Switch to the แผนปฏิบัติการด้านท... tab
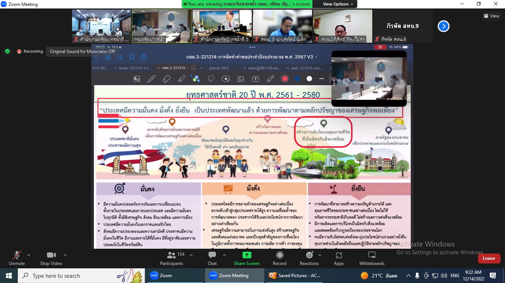The height and width of the screenshot is (283, 505). point(264,68)
